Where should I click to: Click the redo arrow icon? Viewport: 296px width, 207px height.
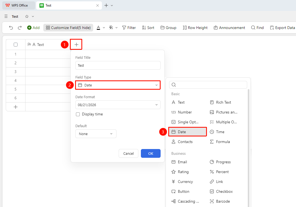tap(20, 28)
